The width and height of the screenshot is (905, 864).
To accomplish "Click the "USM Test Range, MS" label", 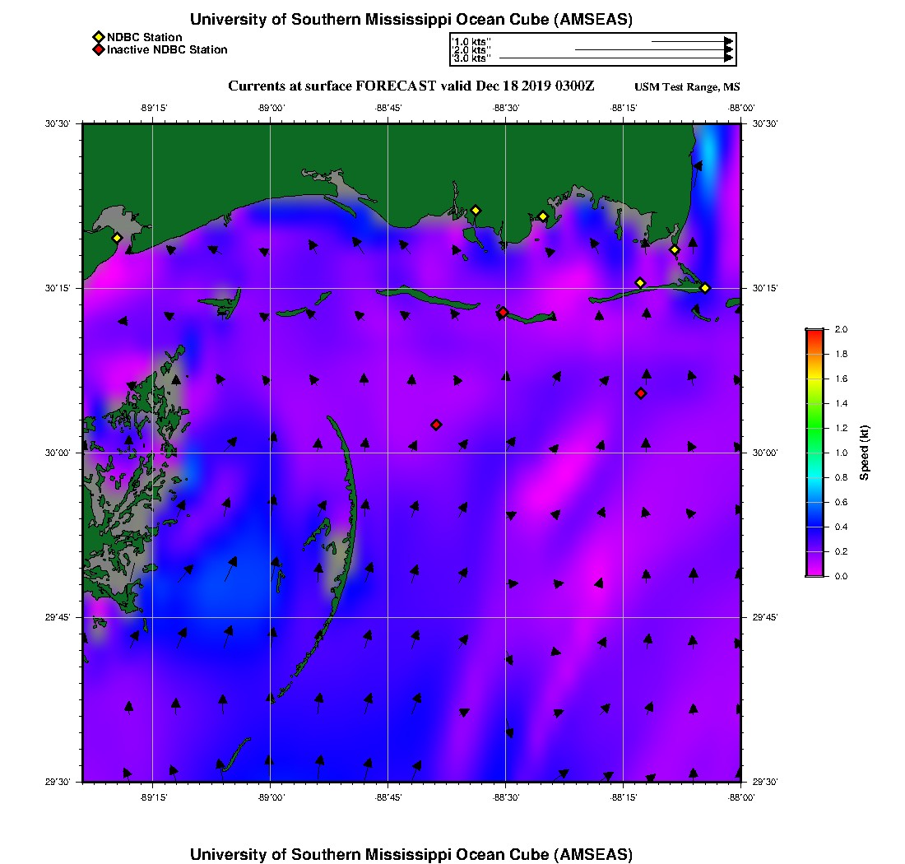I will pyautogui.click(x=687, y=87).
